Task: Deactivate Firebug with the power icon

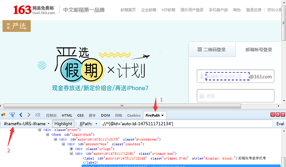Action: 283,114
